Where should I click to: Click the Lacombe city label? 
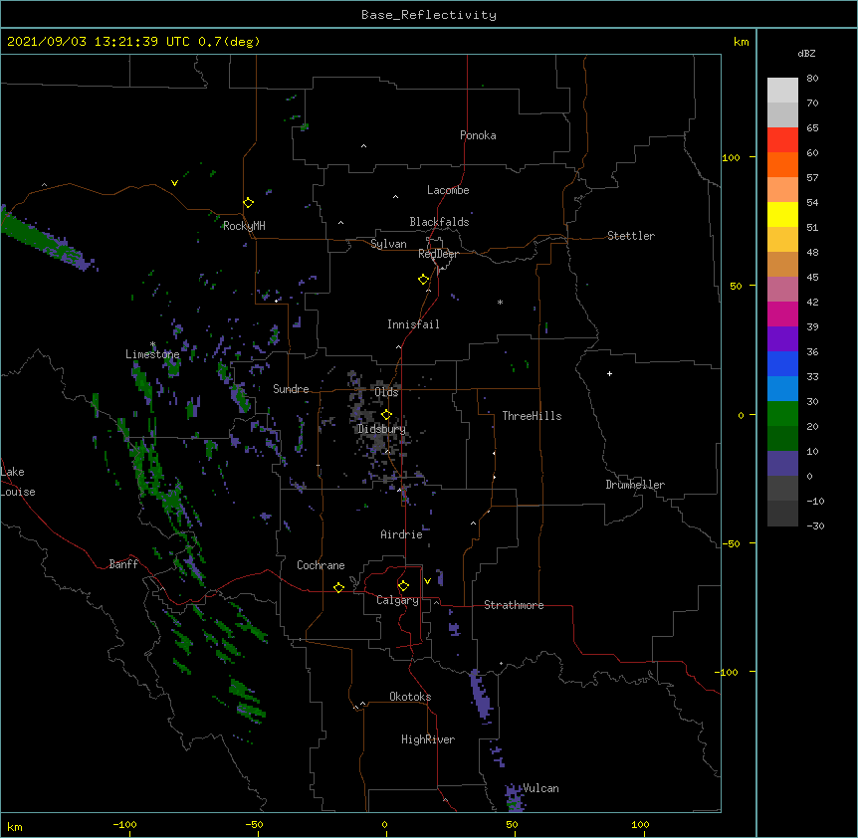click(x=448, y=190)
